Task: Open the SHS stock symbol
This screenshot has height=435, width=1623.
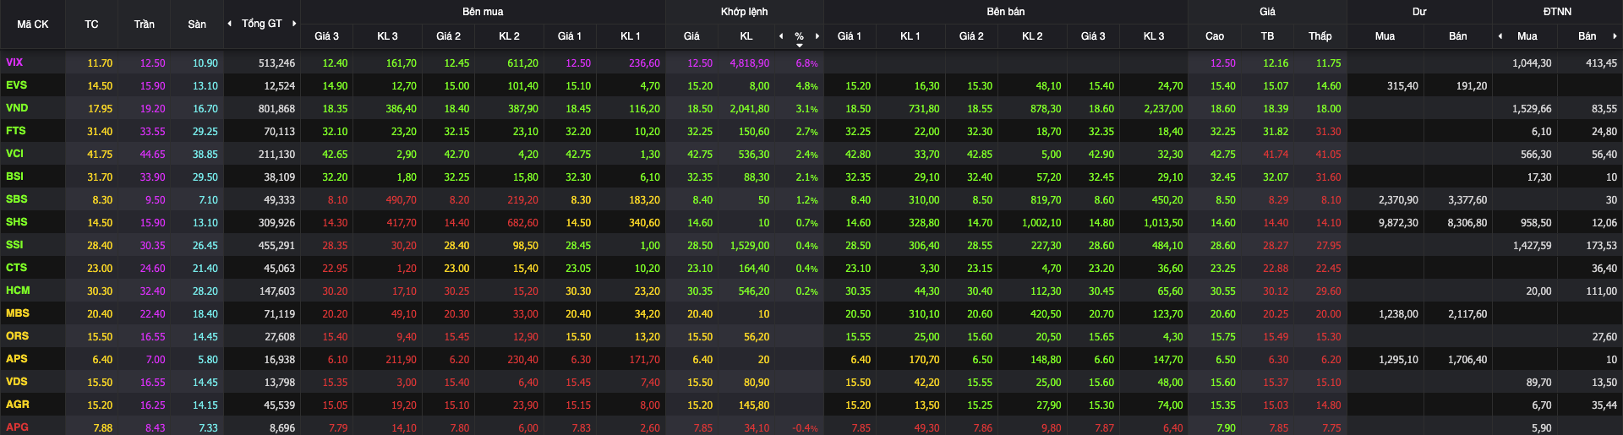Action: (16, 222)
